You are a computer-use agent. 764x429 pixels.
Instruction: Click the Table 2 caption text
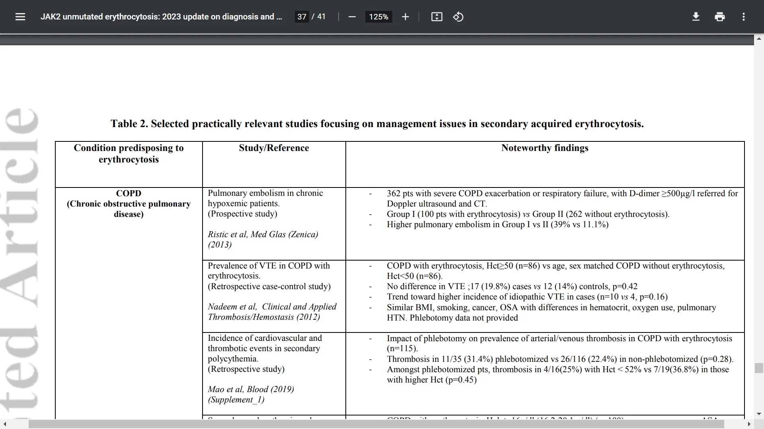pyautogui.click(x=377, y=124)
